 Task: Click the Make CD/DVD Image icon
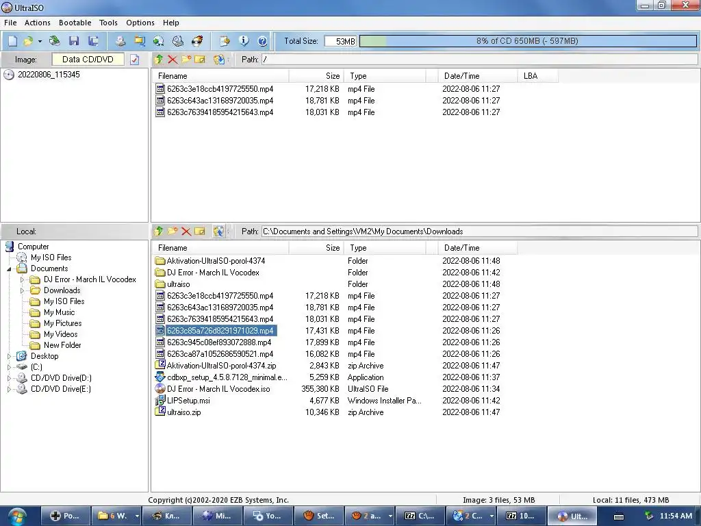[x=120, y=41]
